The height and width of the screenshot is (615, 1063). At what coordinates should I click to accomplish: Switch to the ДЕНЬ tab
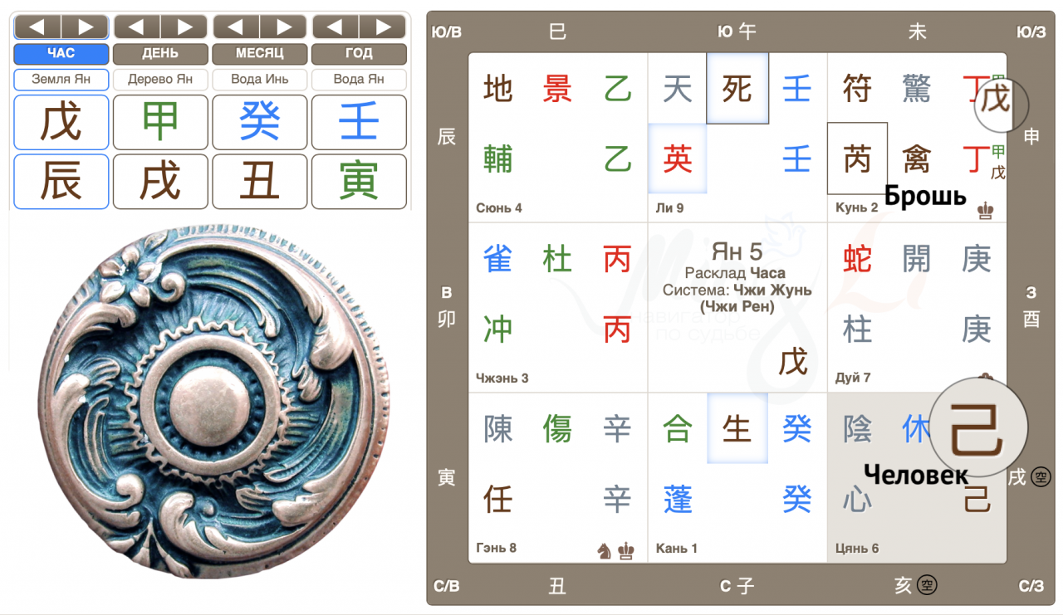point(160,54)
